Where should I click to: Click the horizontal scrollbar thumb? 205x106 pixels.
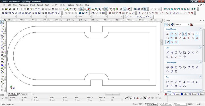[112, 94]
